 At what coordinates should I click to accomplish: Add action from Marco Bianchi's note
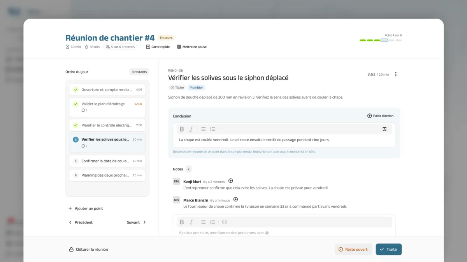click(x=235, y=200)
